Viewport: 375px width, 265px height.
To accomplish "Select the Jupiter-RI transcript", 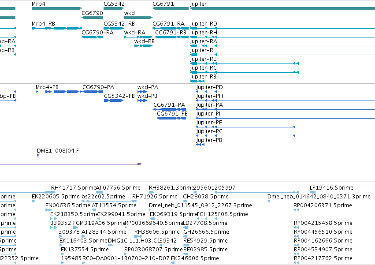I will [282, 55].
